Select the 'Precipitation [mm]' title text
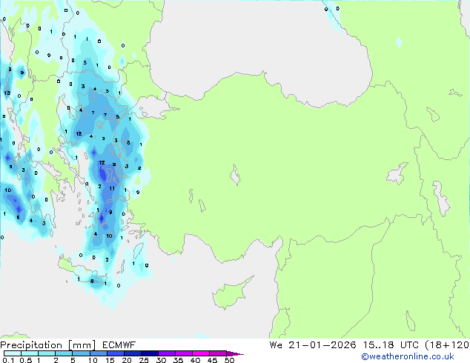This screenshot has height=363, width=470. pyautogui.click(x=48, y=345)
